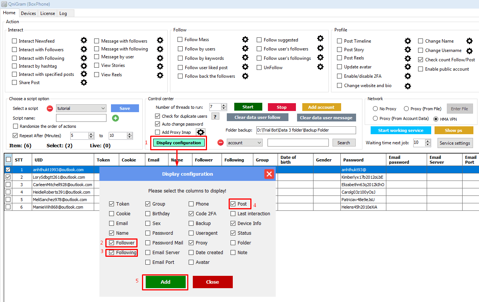Uncheck Auto change password
Viewport: 479px width, 302px height.
[x=158, y=124]
